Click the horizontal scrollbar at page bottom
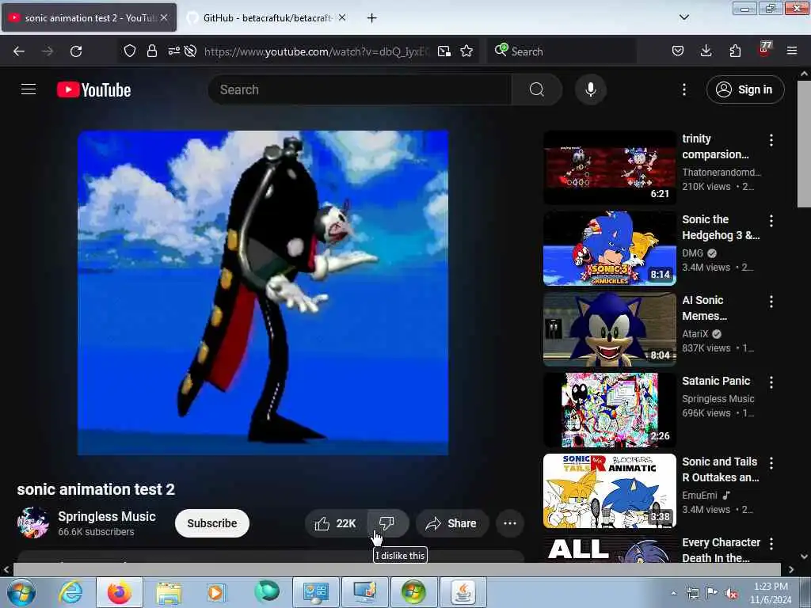This screenshot has height=608, width=811. tap(397, 569)
